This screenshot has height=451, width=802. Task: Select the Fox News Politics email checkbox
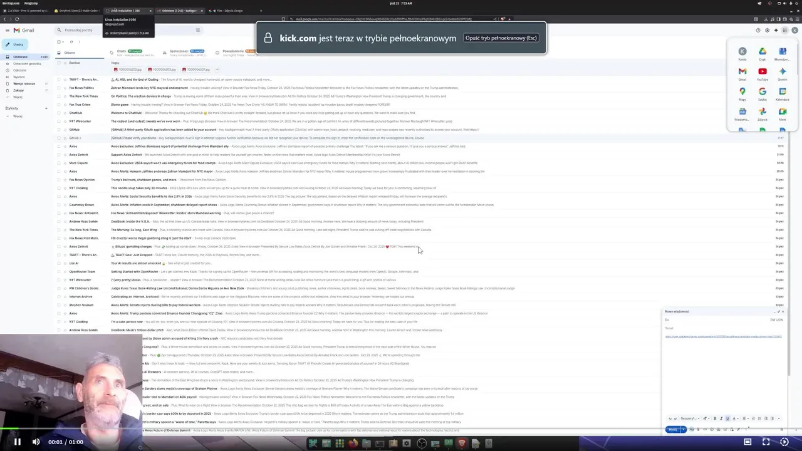(x=59, y=88)
